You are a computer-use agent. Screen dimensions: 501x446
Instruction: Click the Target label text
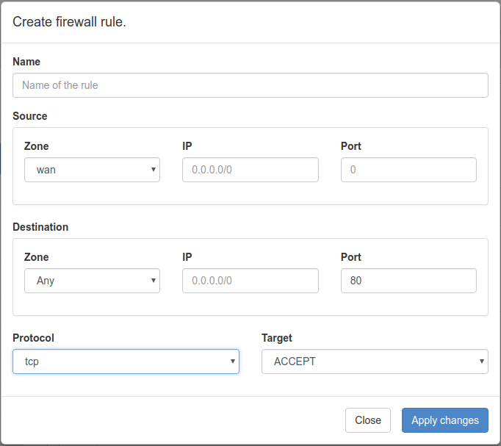[x=277, y=338]
